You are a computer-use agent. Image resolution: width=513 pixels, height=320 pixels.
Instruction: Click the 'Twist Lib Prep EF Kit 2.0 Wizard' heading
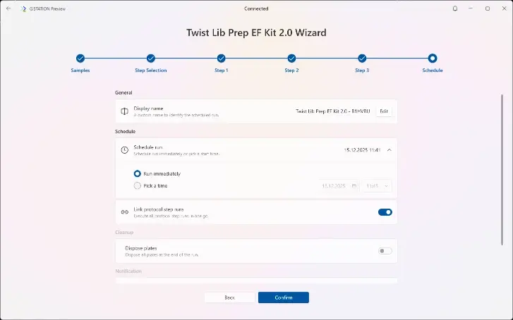coord(256,32)
